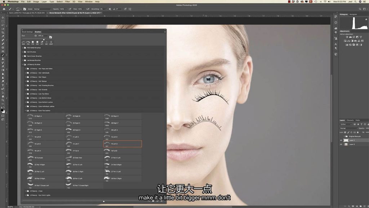Click the brush preview edit icon beside size field
369x208 pixels.
pyautogui.click(x=50, y=37)
